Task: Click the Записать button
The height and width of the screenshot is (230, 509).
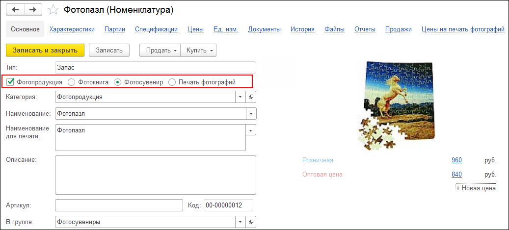Action: pos(109,51)
